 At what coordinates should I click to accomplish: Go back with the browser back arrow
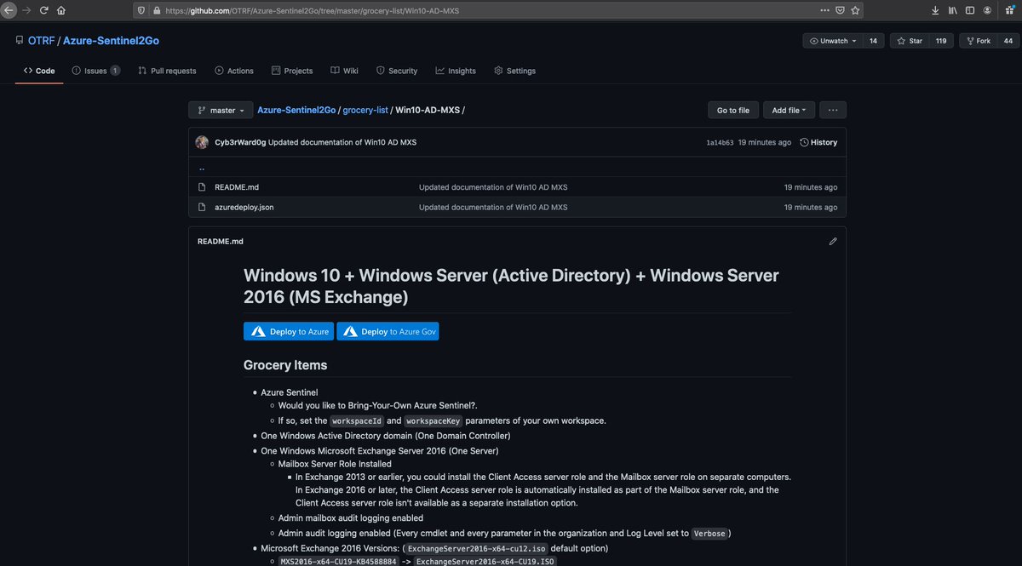(x=9, y=10)
